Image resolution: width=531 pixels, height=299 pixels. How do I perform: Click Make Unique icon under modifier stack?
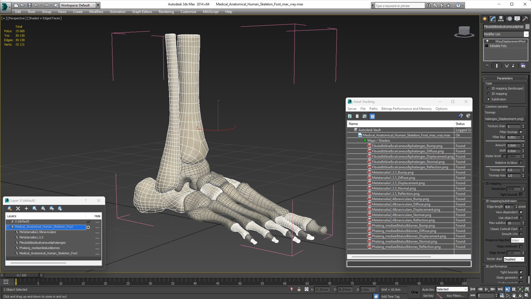[506, 66]
